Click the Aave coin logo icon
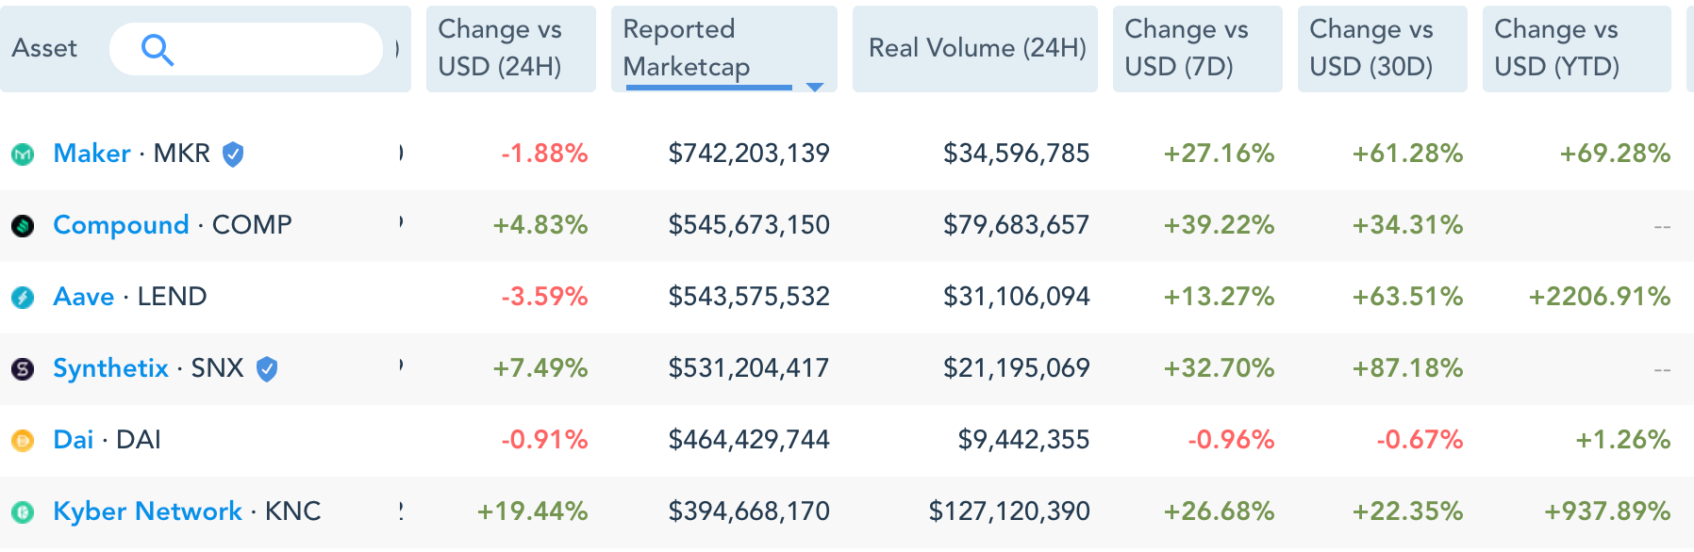1694x552 pixels. tap(23, 297)
